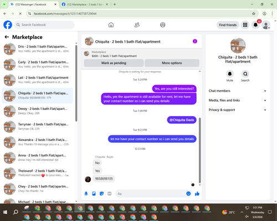277x221 pixels.
Task: Open the $800 Marketplace listing link
Action: coord(114,56)
